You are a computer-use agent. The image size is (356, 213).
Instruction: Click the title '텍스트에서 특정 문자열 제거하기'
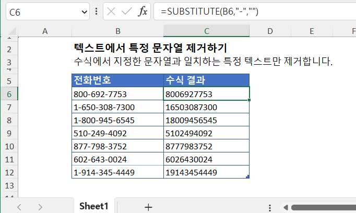(150, 48)
